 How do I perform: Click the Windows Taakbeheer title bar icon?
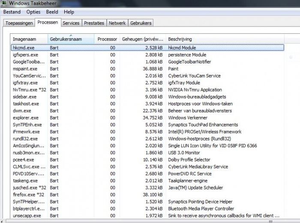[x=4, y=3]
